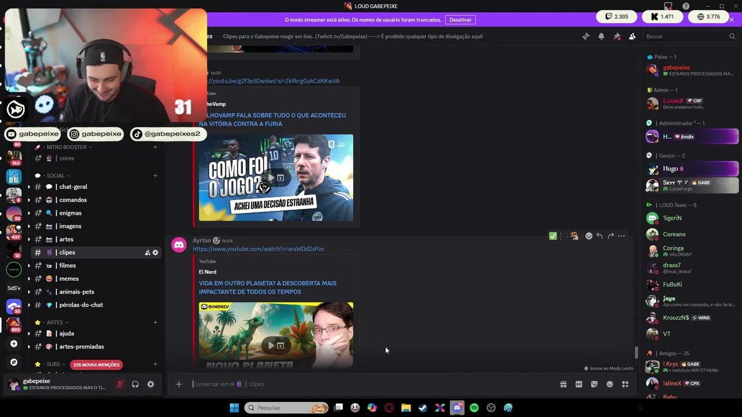Toggle microphone mute in user panel

[x=119, y=384]
